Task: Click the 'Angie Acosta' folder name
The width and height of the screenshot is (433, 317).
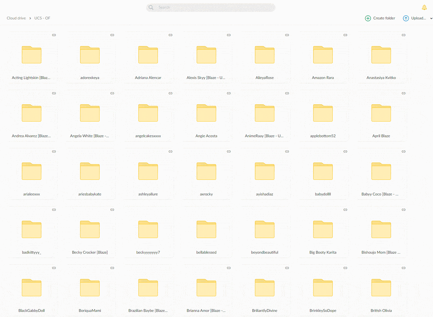Action: [206, 136]
